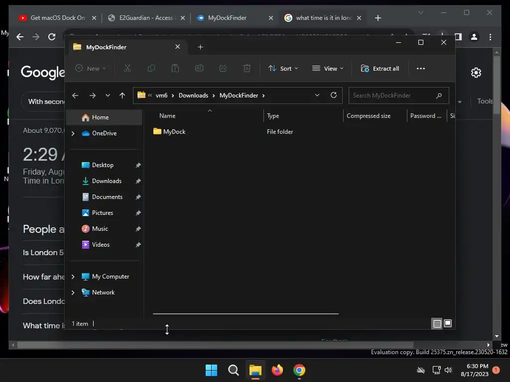Open Chrome profile avatar icon
Viewport: 510px width, 382px height.
point(474,37)
